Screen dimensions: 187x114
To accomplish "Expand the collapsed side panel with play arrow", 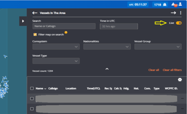I will pyautogui.click(x=23, y=21).
